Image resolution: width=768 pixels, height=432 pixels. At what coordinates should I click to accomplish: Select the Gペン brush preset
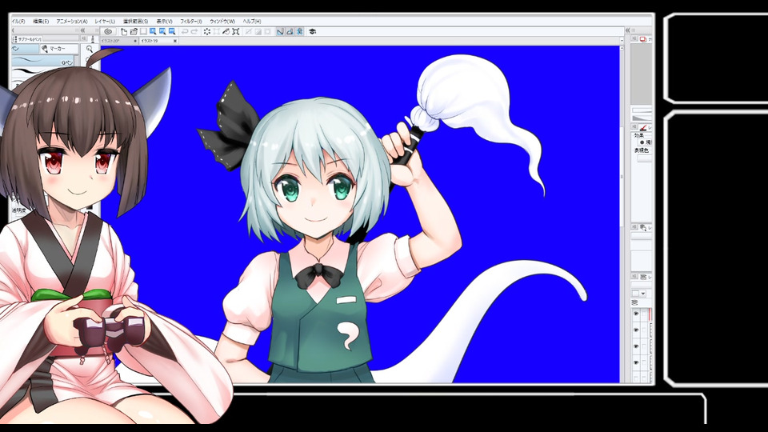tap(42, 61)
